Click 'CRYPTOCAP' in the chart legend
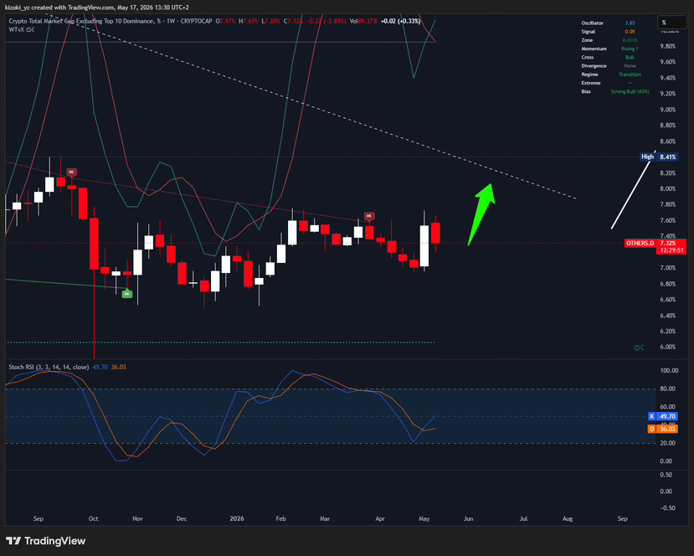 (196, 21)
